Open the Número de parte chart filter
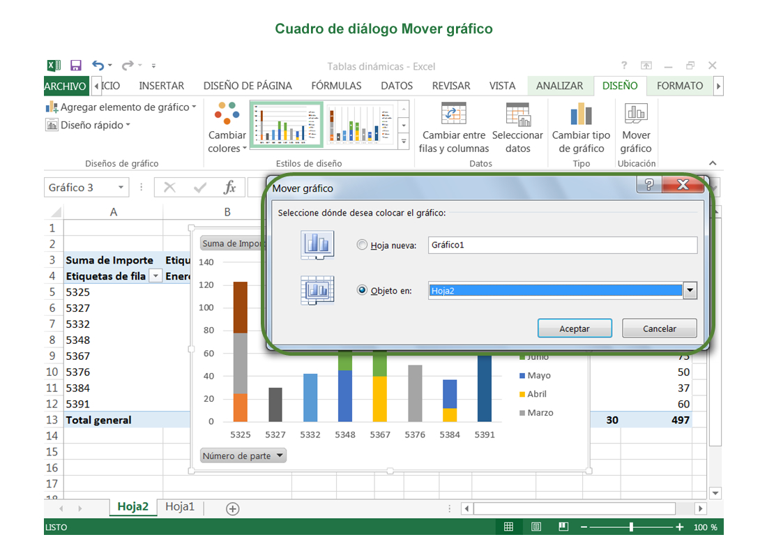Viewport: 767px width, 544px height. (243, 455)
